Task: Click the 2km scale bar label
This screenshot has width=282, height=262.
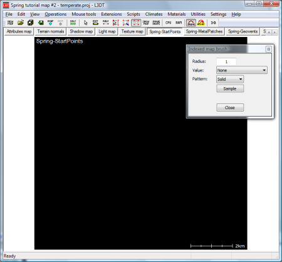Action: pos(240,246)
